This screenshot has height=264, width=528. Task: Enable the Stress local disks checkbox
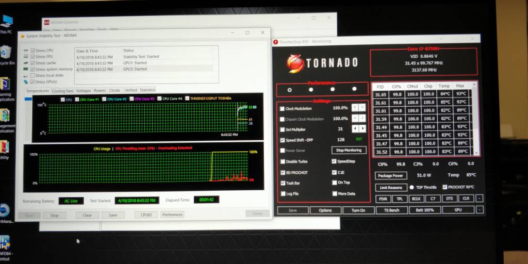coord(32,75)
